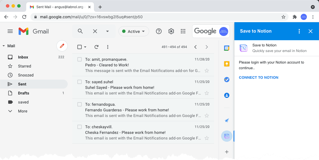Go to older messages page
The width and height of the screenshot is (319, 160).
(207, 47)
